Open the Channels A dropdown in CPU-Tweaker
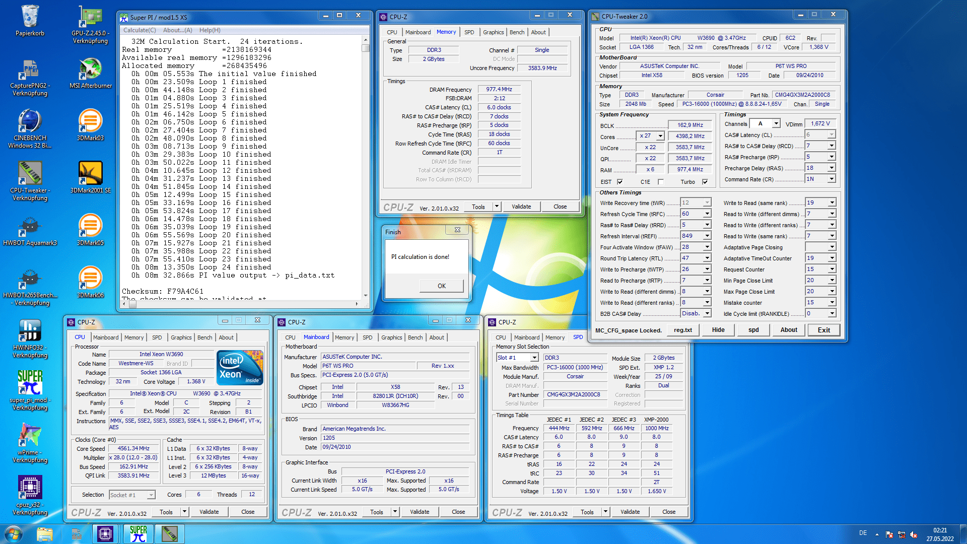The image size is (967, 544). [x=776, y=123]
